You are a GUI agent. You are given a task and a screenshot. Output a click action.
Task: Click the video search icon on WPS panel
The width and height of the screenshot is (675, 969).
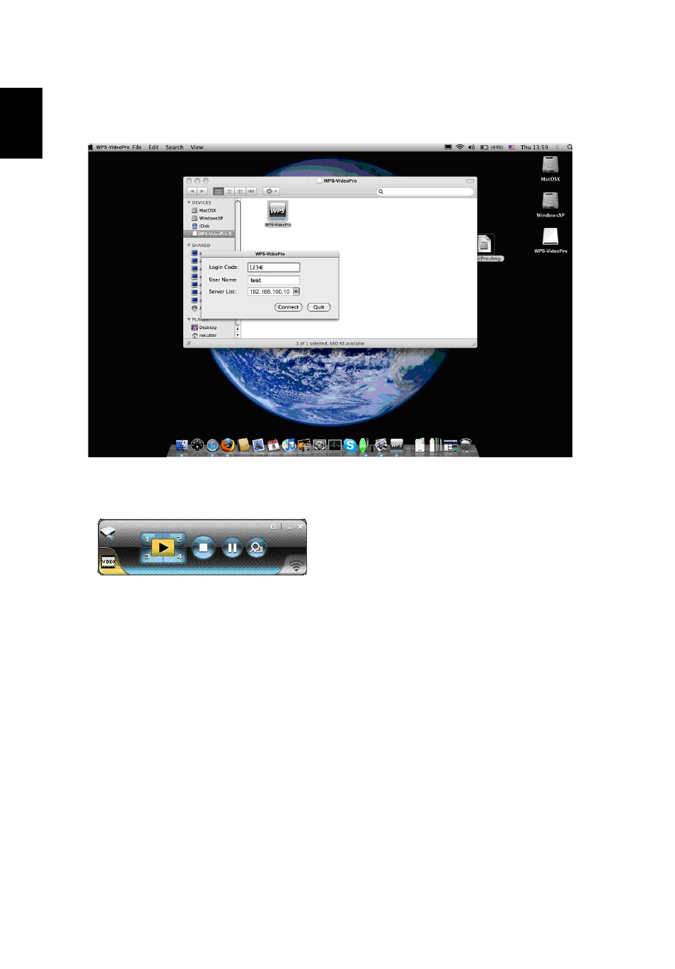[257, 548]
